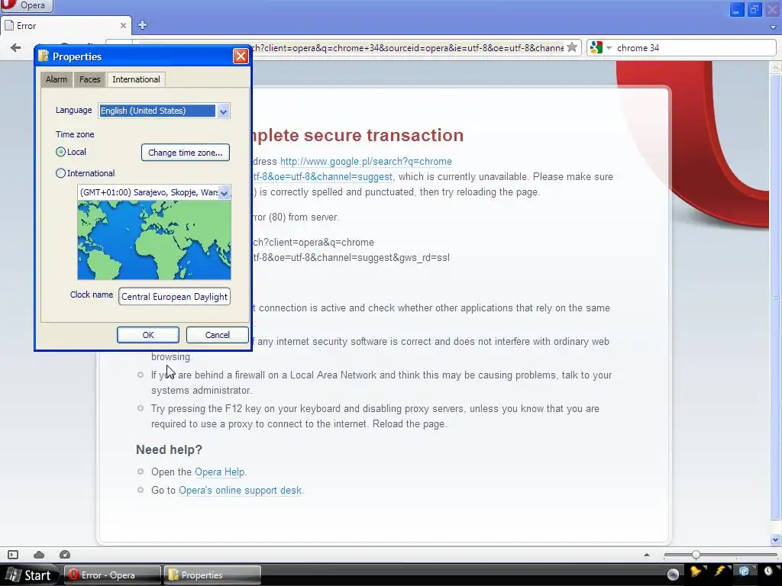This screenshot has height=586, width=782.
Task: Expand the GMT+01:00 time zone dropdown
Action: point(225,193)
